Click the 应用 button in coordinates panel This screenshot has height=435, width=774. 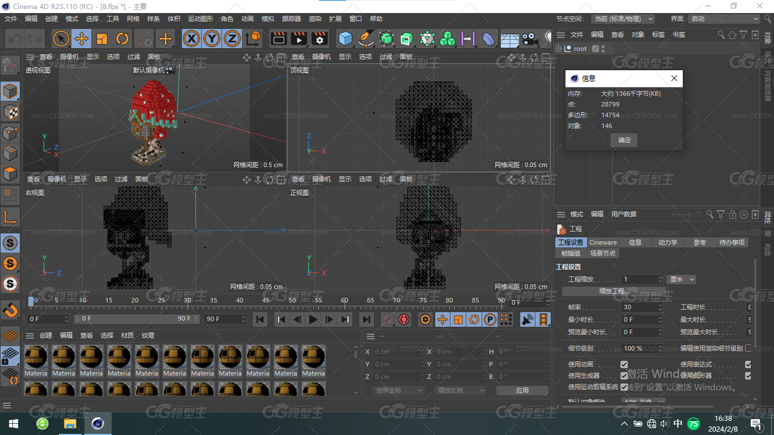click(x=522, y=390)
